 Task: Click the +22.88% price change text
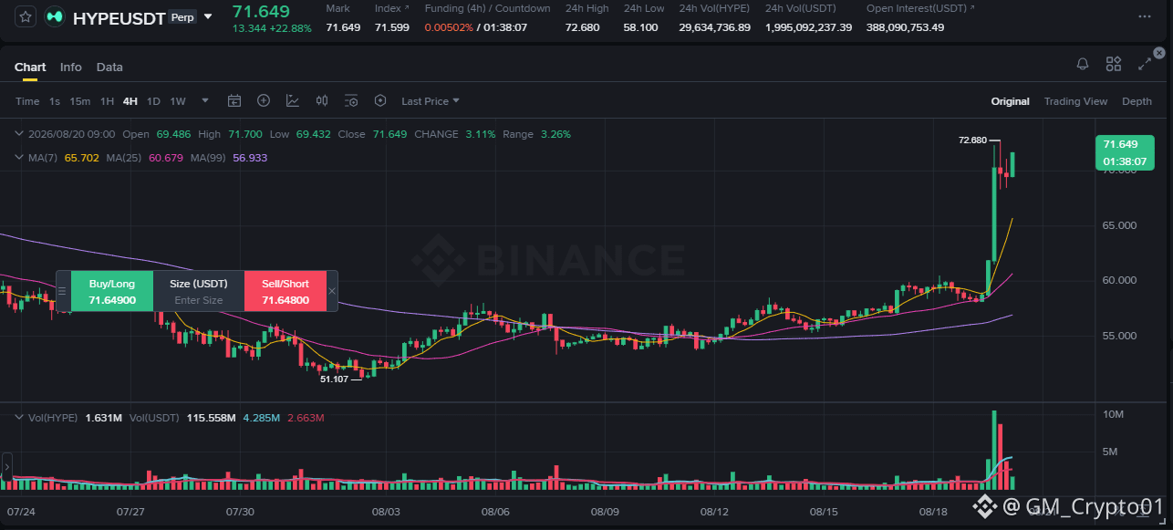[290, 28]
